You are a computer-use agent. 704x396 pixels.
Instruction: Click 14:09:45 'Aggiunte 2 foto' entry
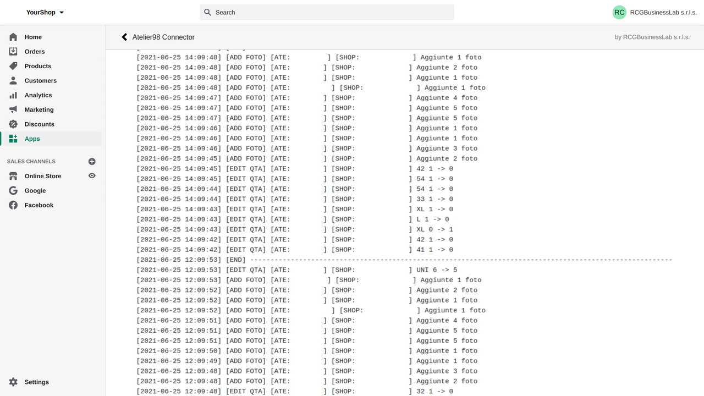click(307, 158)
